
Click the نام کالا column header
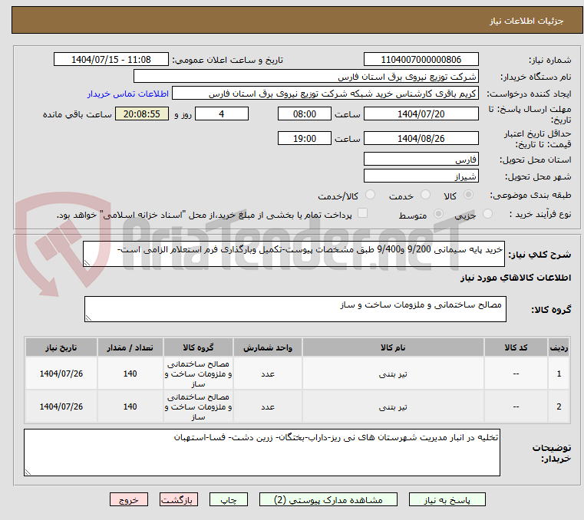point(393,347)
